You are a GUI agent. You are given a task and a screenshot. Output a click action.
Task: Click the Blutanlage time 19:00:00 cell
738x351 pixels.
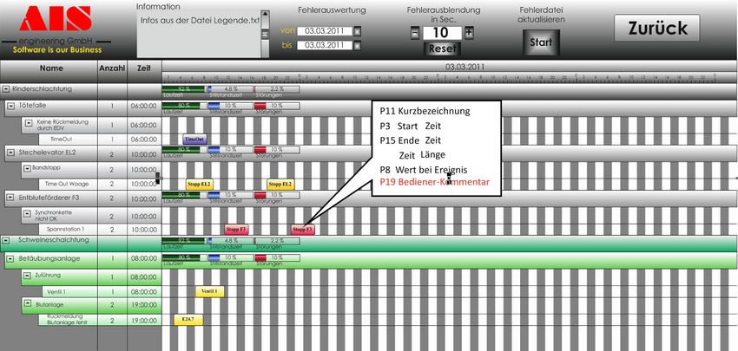click(x=144, y=305)
